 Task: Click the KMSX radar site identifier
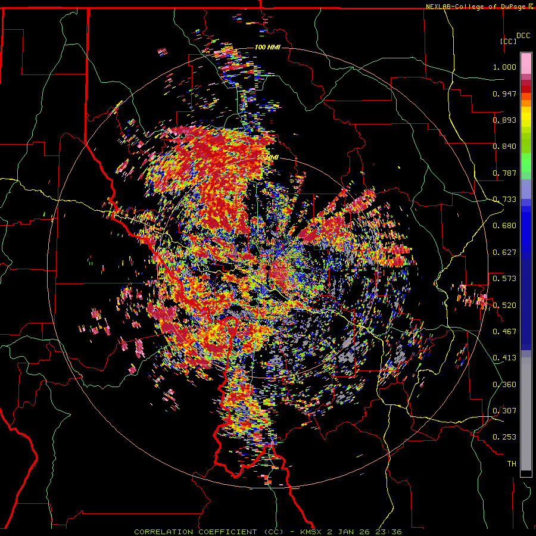coord(311,532)
